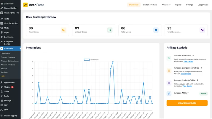This screenshot has height=119, width=212.
Task: Expand the Amazon dropdown menu
Action: pyautogui.click(x=166, y=5)
